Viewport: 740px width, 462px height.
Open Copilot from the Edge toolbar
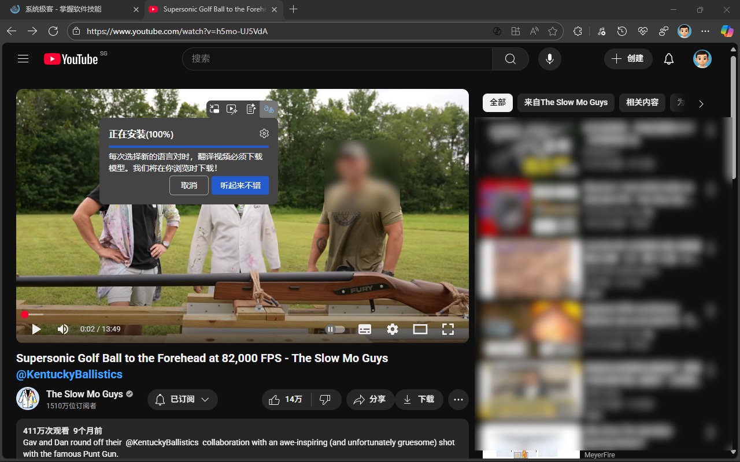[727, 31]
